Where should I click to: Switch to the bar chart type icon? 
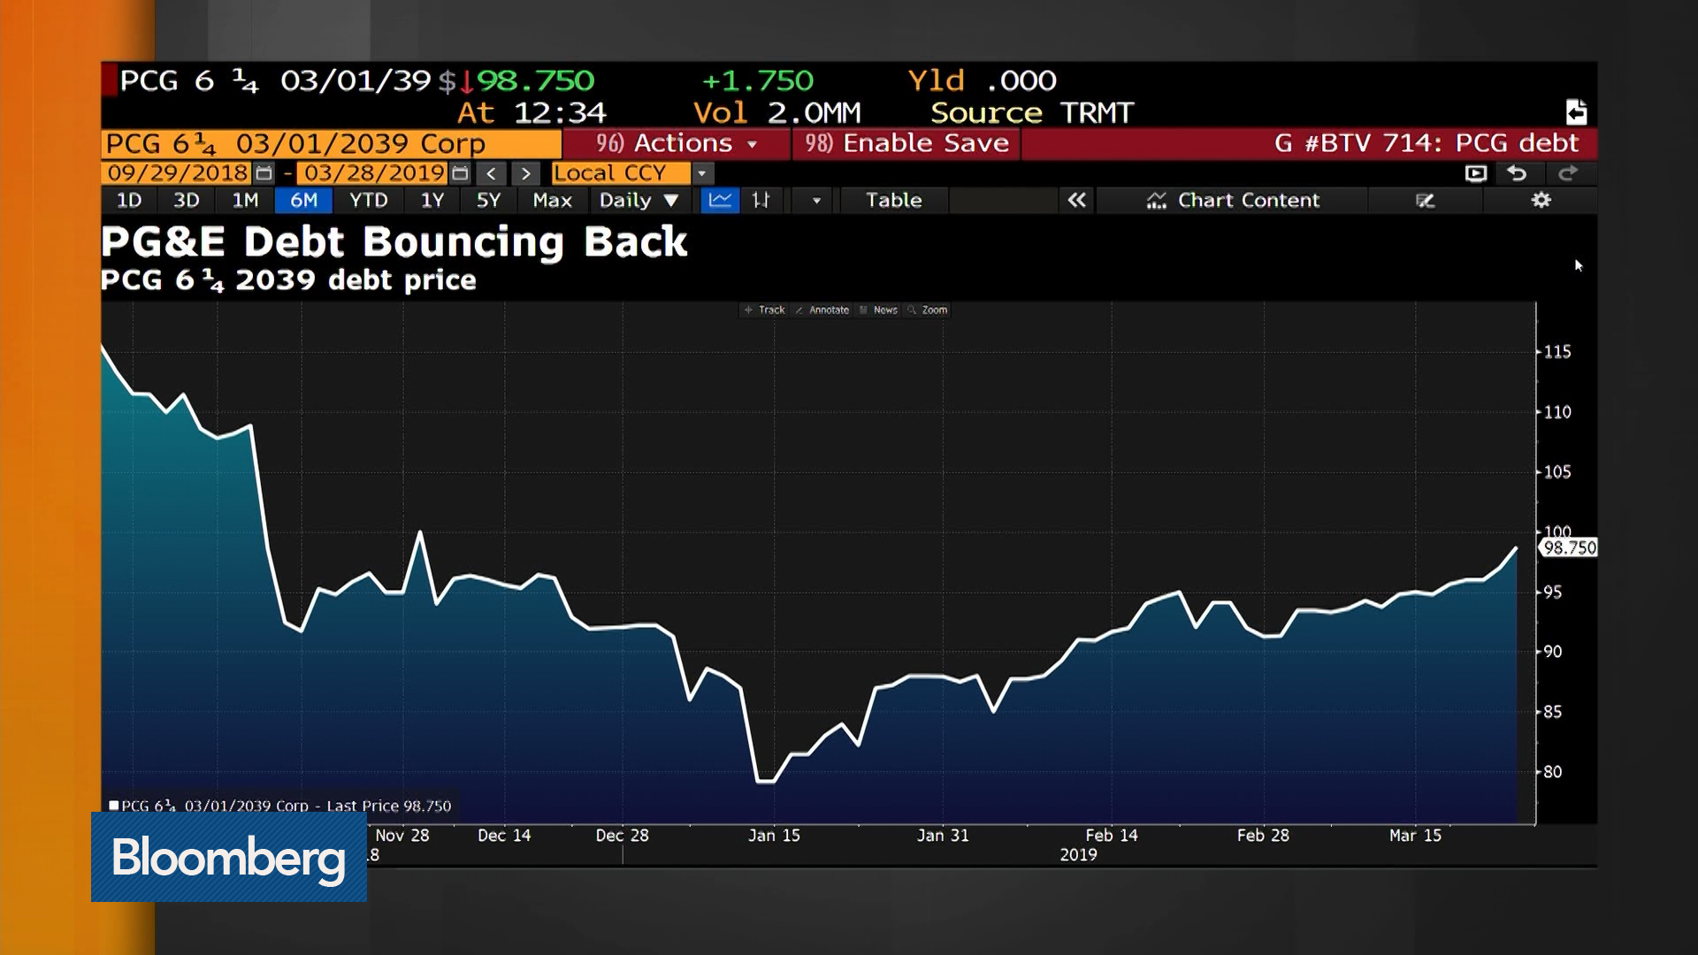761,201
